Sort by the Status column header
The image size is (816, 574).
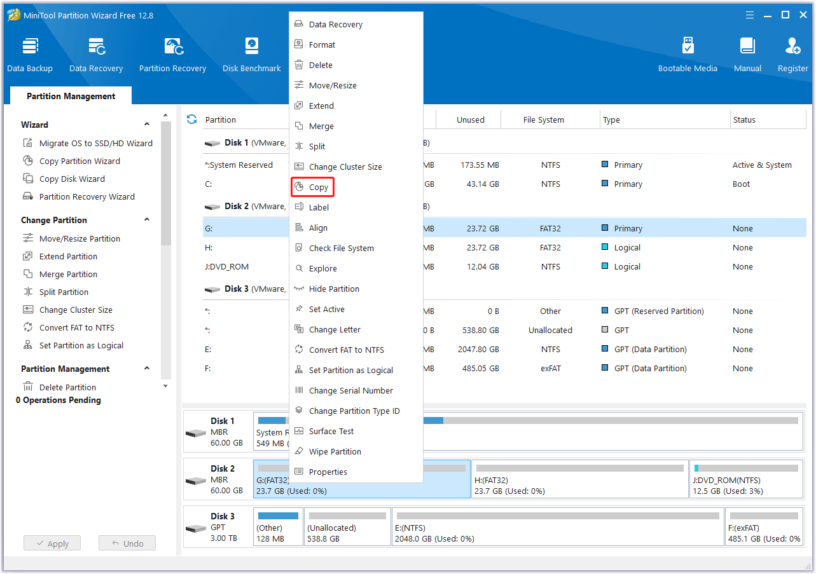click(x=768, y=120)
